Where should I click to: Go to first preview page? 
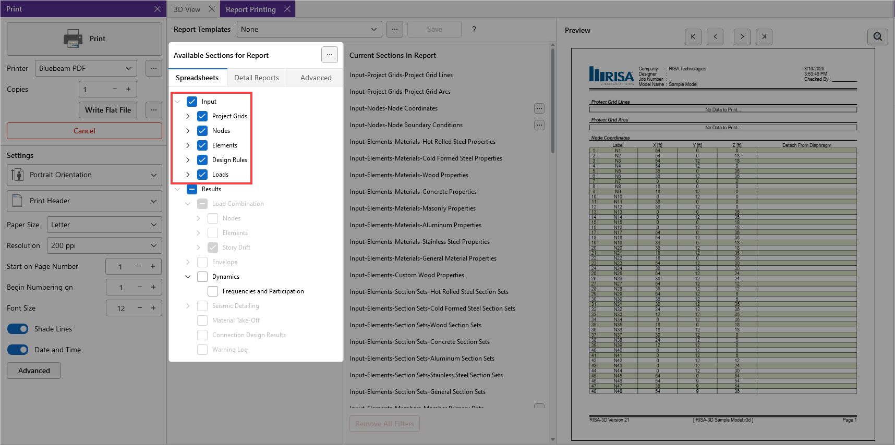(693, 36)
